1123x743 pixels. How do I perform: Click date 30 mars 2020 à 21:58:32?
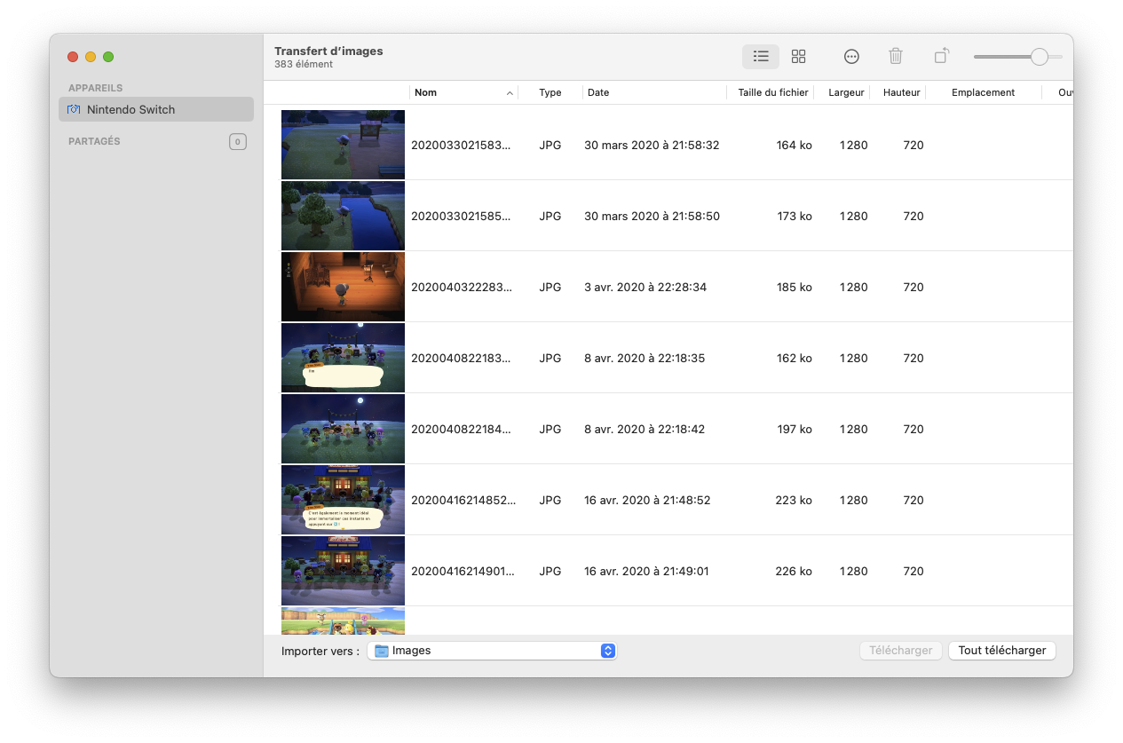click(652, 145)
